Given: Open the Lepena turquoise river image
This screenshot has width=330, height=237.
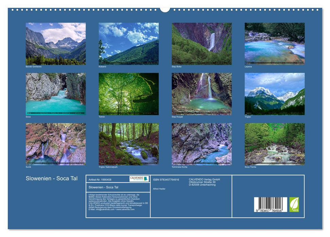Looking at the screenshot, I should coord(275,43).
